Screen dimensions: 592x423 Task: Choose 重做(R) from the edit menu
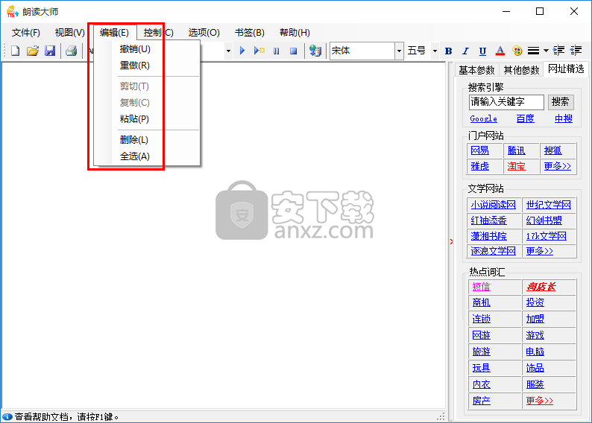click(147, 66)
